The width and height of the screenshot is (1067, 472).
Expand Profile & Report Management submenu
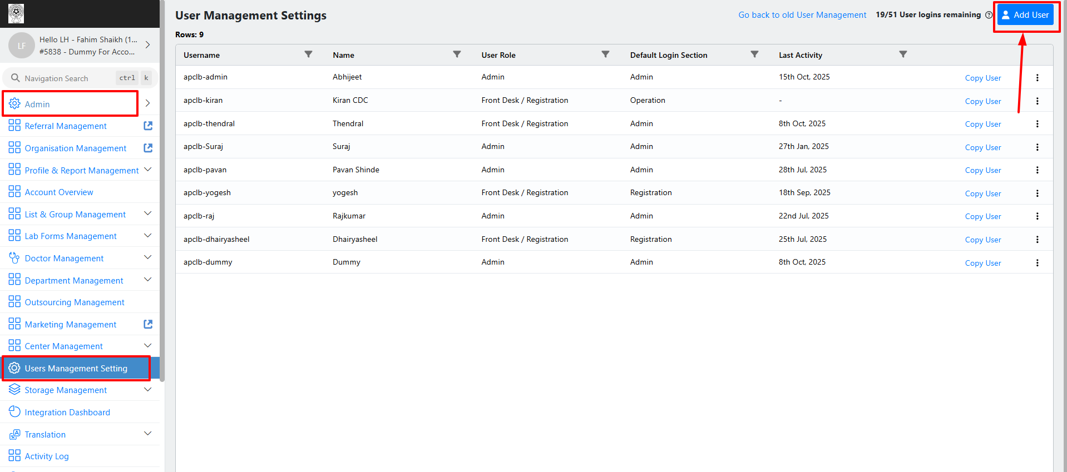tap(148, 170)
